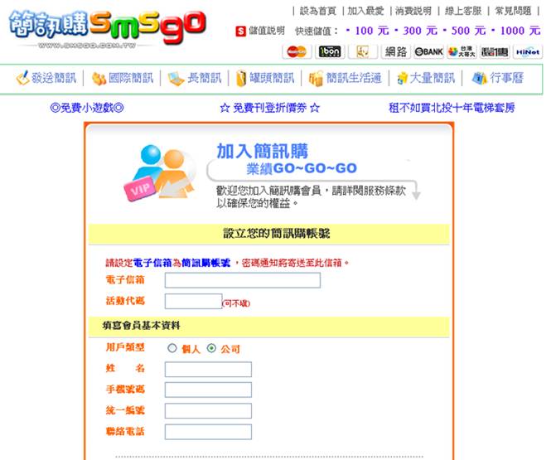Viewport: 556px width, 460px height.
Task: Select the HiNet payment icon
Action: tap(527, 51)
